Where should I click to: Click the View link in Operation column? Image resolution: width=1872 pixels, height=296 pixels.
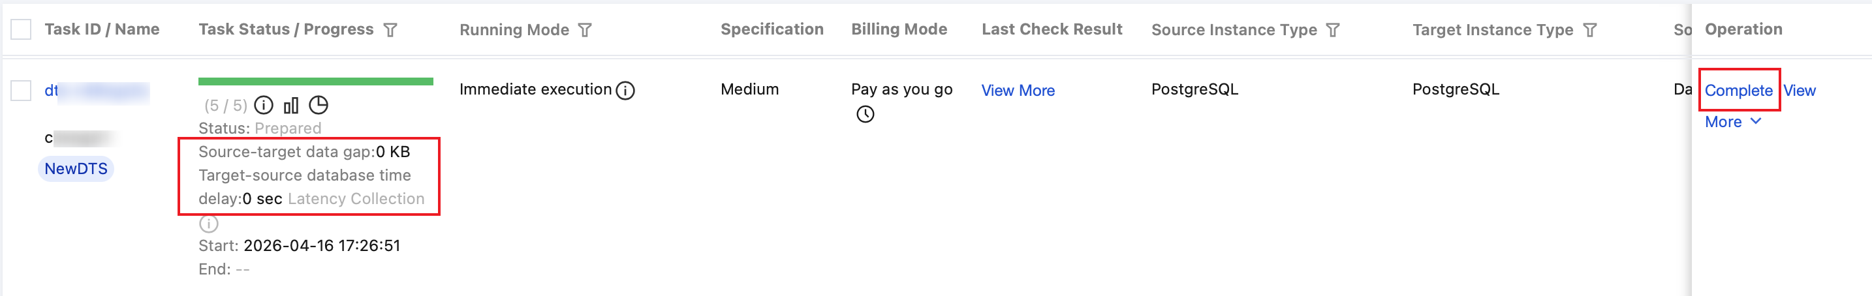1800,91
